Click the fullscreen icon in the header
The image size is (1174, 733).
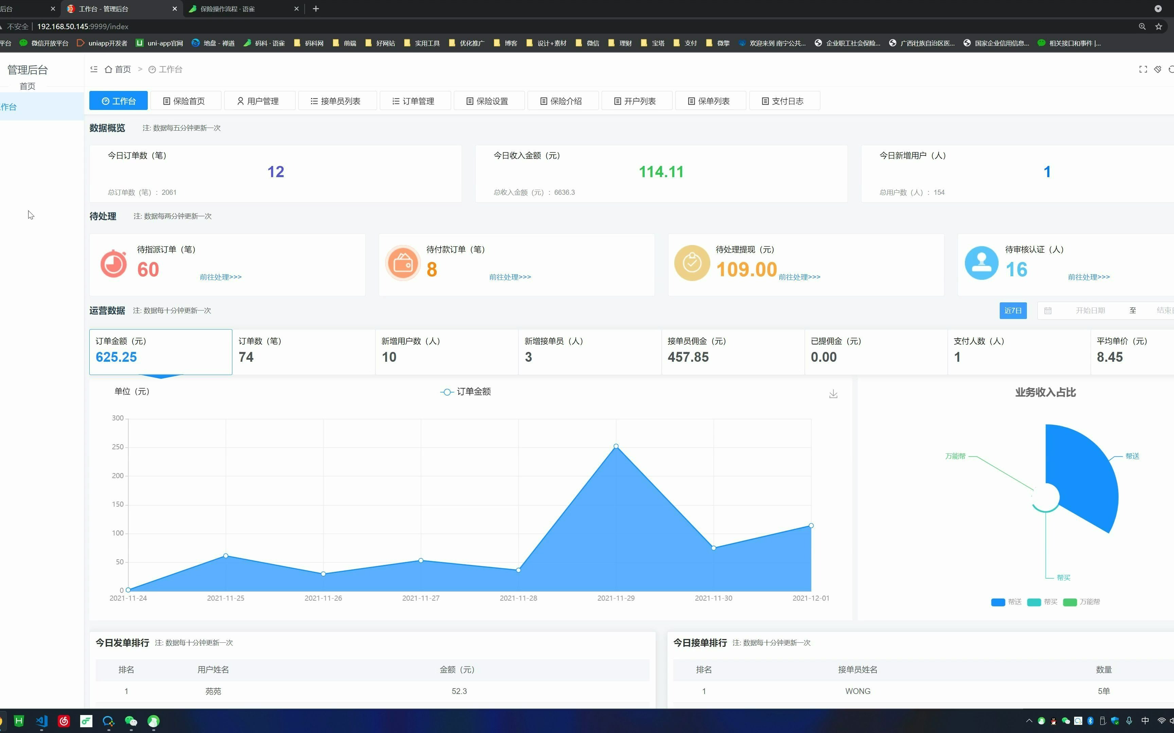(1143, 69)
